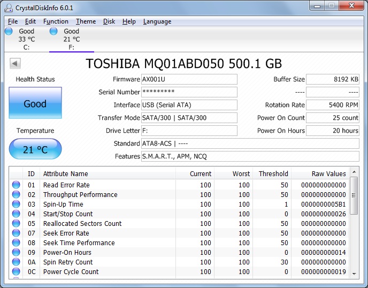
Task: Open the Language menu
Action: coord(157,21)
